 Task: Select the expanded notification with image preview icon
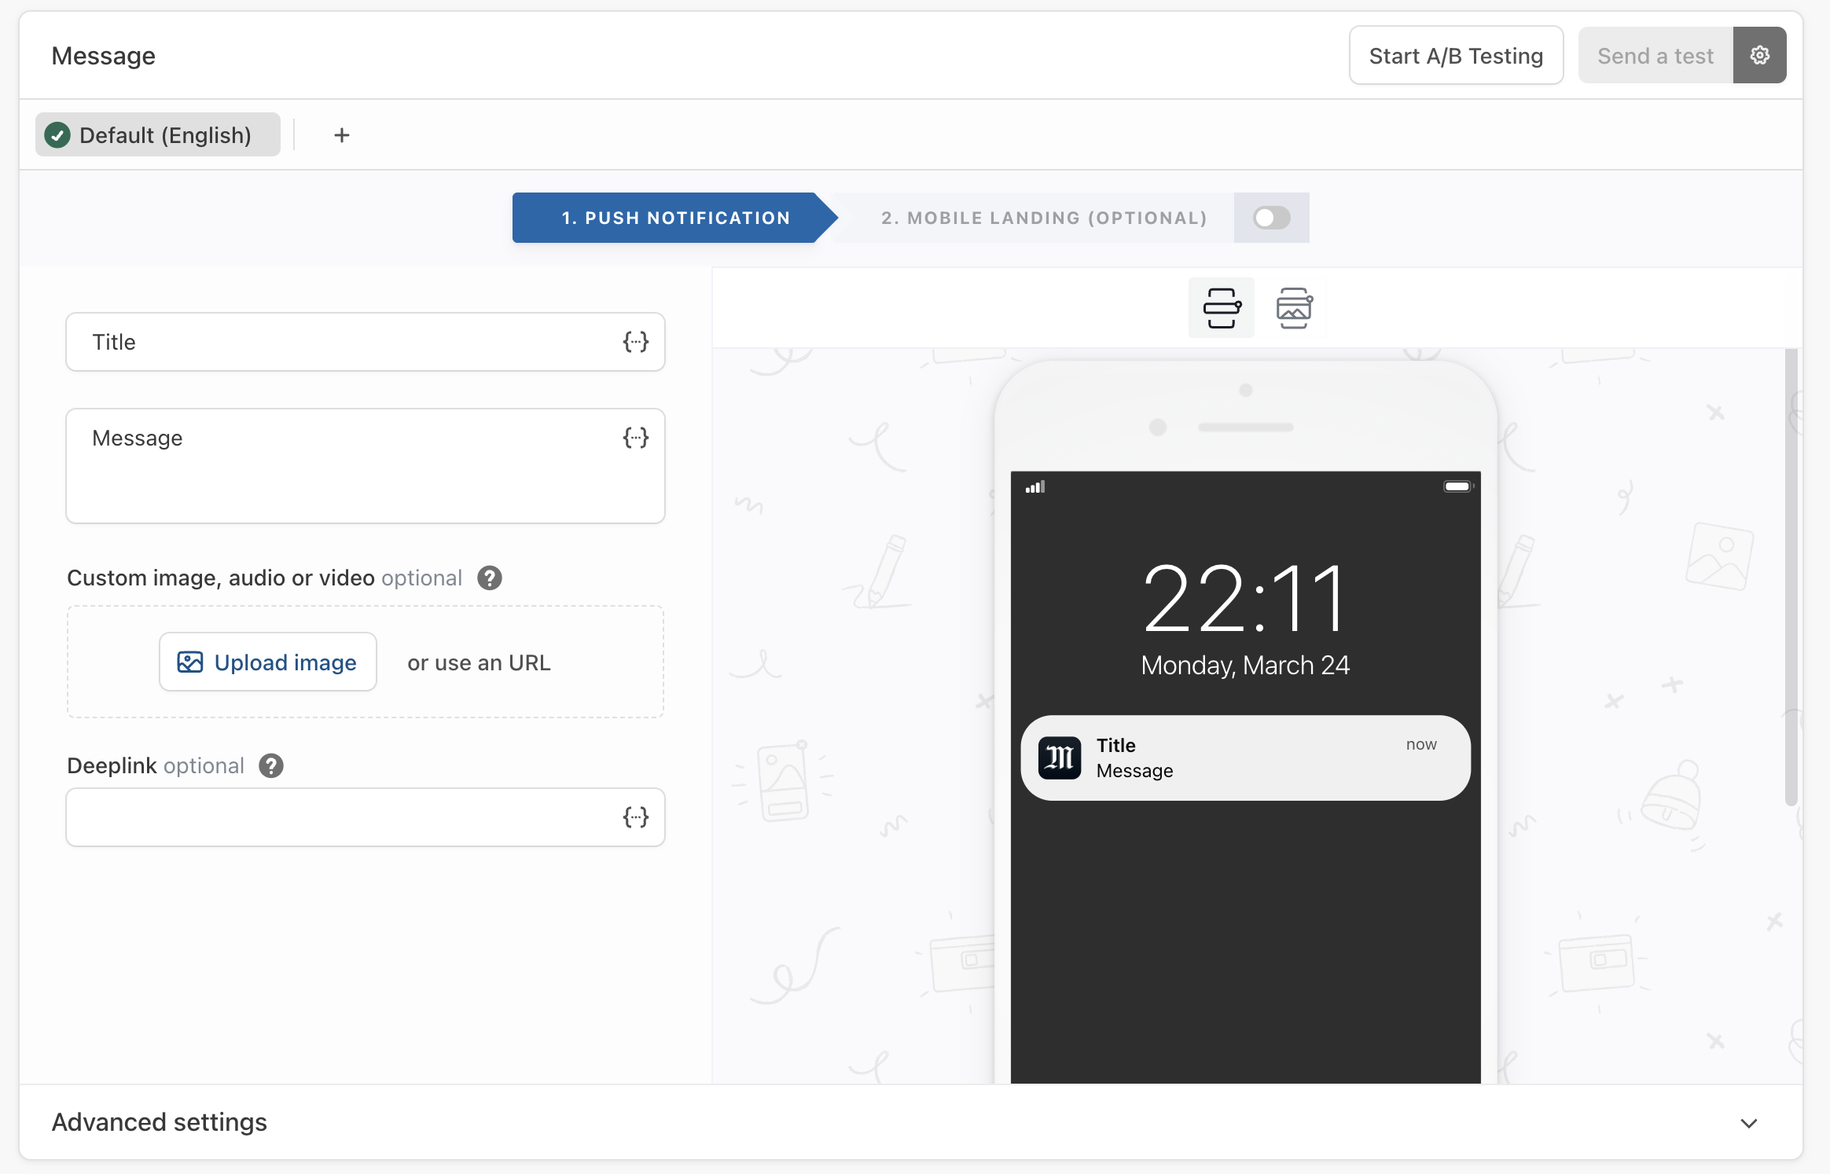[1294, 308]
